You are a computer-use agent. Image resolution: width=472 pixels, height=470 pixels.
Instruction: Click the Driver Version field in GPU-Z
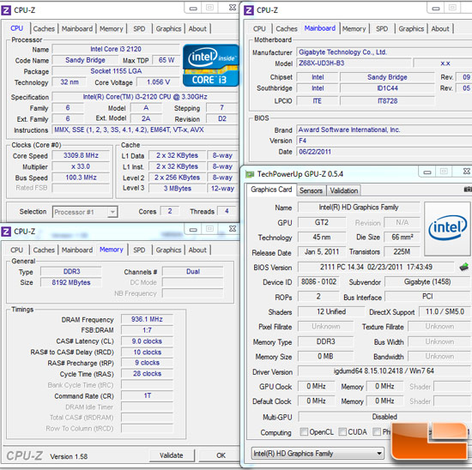click(x=384, y=371)
